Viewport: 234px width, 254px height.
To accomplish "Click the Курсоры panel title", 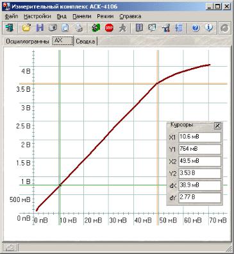I will [x=182, y=124].
